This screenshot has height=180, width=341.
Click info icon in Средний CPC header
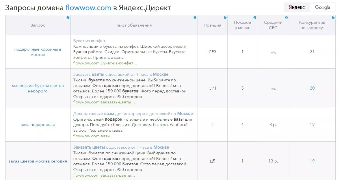pyautogui.click(x=286, y=18)
